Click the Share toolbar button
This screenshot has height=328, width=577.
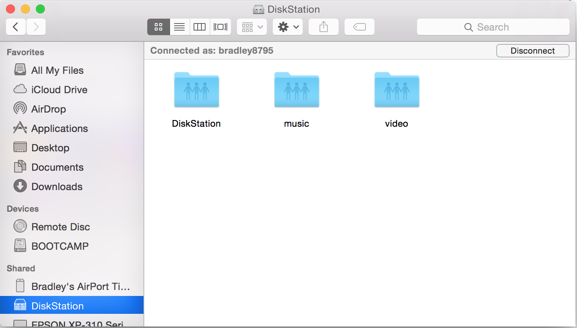(324, 27)
